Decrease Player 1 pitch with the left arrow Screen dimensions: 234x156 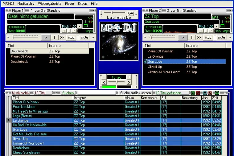coord(64,31)
